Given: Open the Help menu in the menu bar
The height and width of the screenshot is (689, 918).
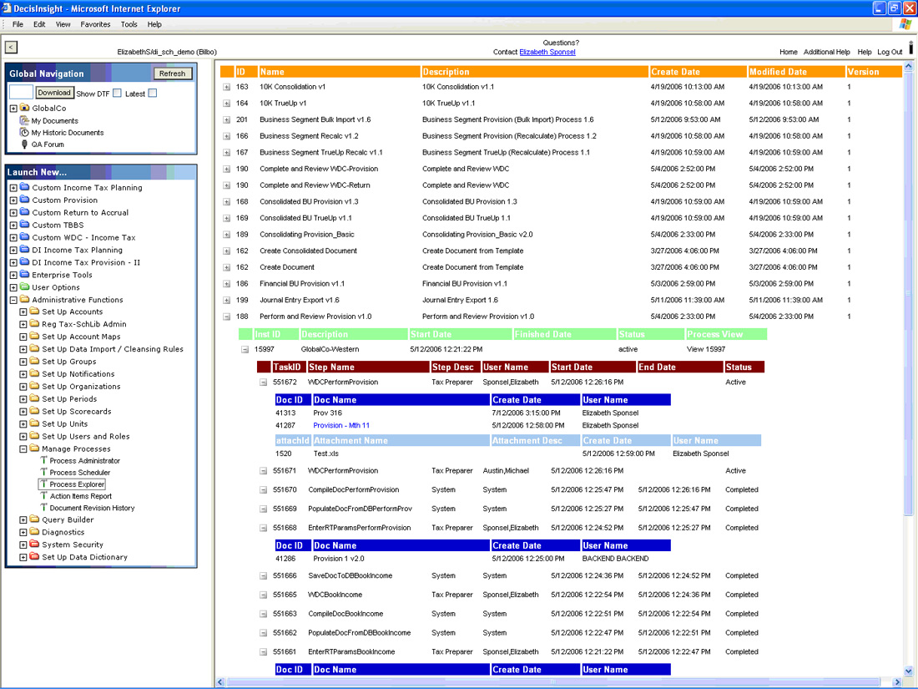Looking at the screenshot, I should pyautogui.click(x=154, y=24).
